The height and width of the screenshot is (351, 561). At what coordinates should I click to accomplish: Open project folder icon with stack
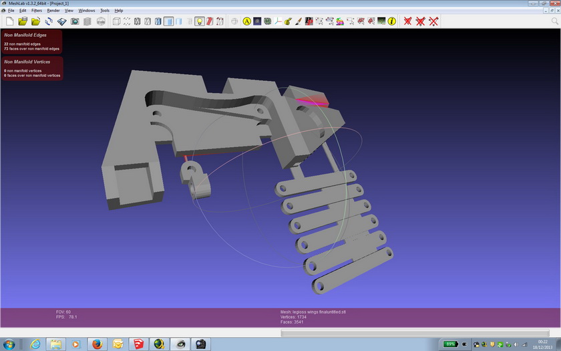click(x=23, y=21)
